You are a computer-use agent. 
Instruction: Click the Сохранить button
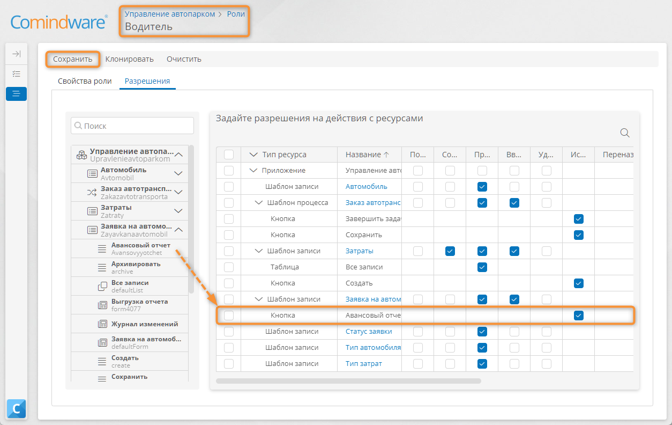click(x=73, y=59)
